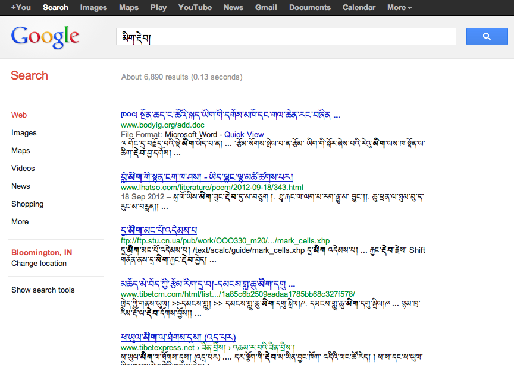Open the Quick View link

point(244,134)
